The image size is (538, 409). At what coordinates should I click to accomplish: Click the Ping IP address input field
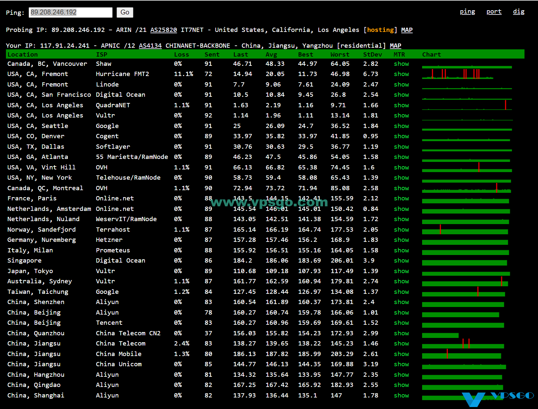click(x=70, y=13)
